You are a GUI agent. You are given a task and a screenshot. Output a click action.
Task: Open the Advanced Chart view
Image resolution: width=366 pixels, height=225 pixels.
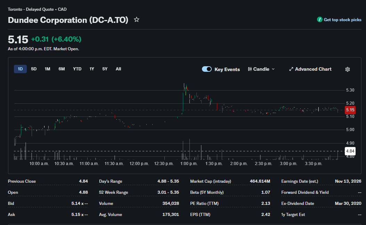pyautogui.click(x=313, y=69)
